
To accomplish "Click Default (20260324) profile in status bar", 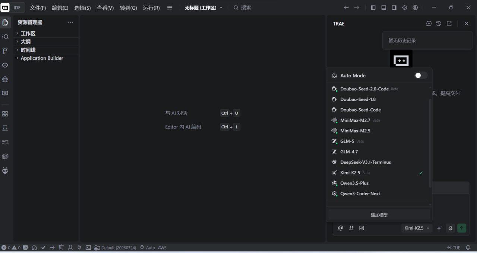I will [x=115, y=247].
